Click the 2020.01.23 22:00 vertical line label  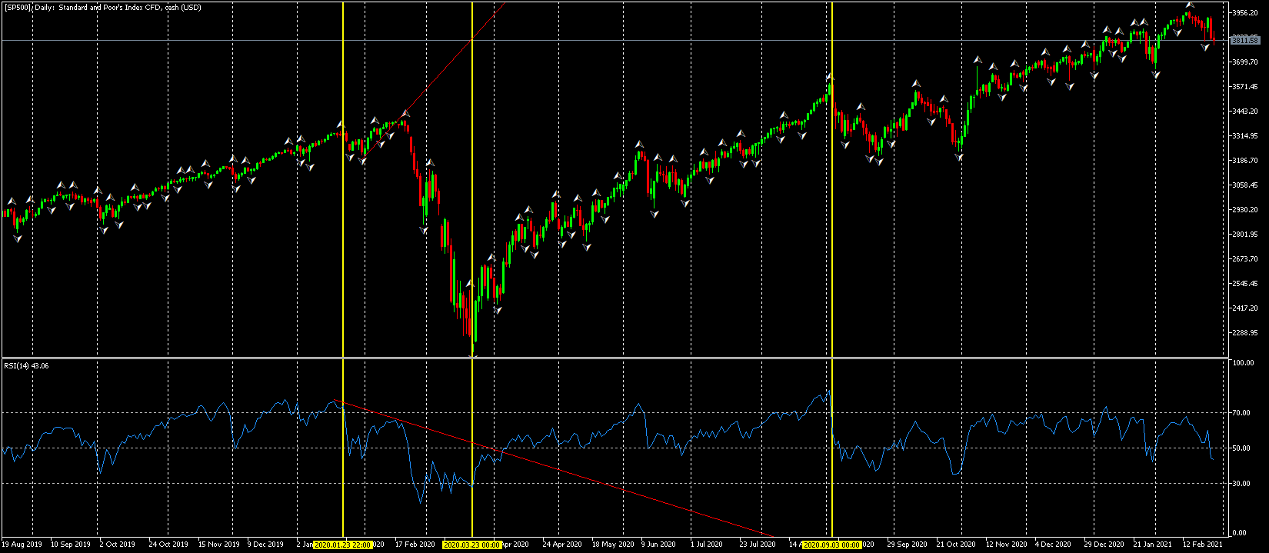click(343, 545)
